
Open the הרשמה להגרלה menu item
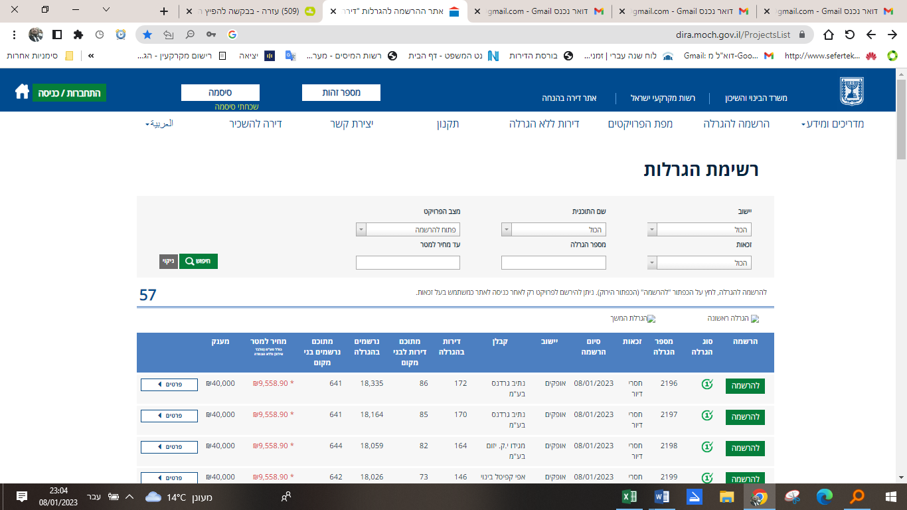(736, 124)
